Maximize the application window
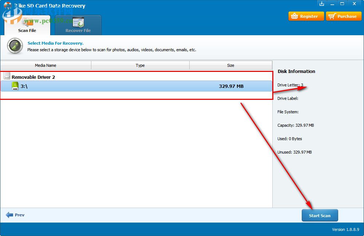Image resolution: width=364 pixels, height=236 pixels. [342, 4]
